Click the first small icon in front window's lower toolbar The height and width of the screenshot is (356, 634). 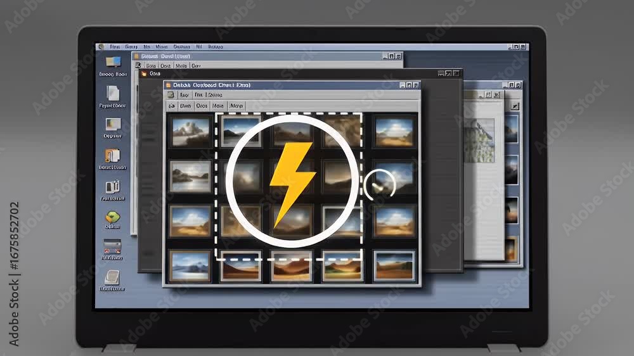[x=171, y=106]
